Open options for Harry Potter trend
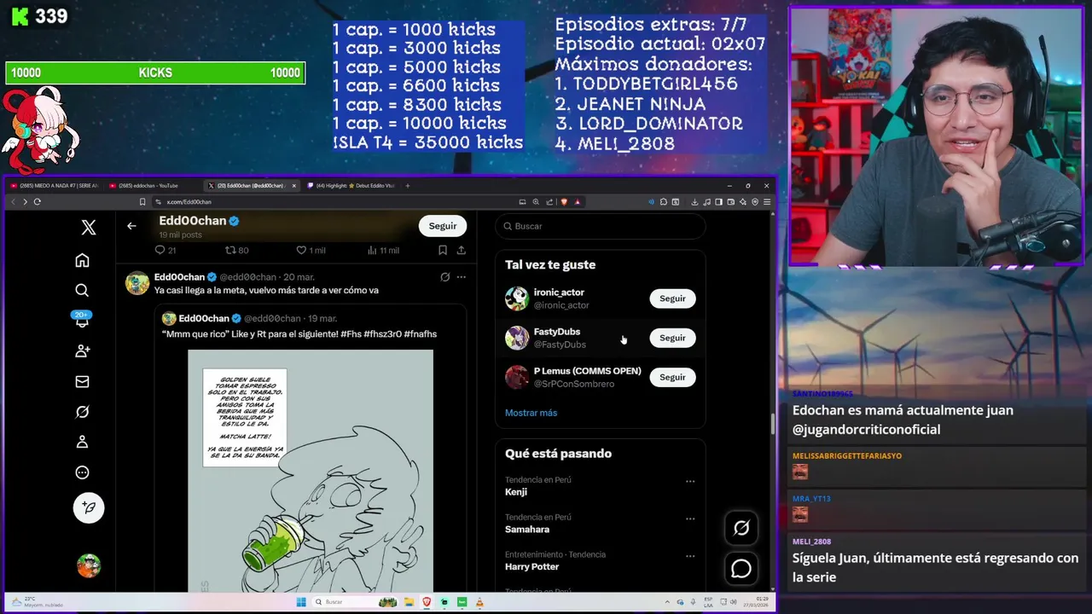1092x614 pixels. (x=690, y=556)
